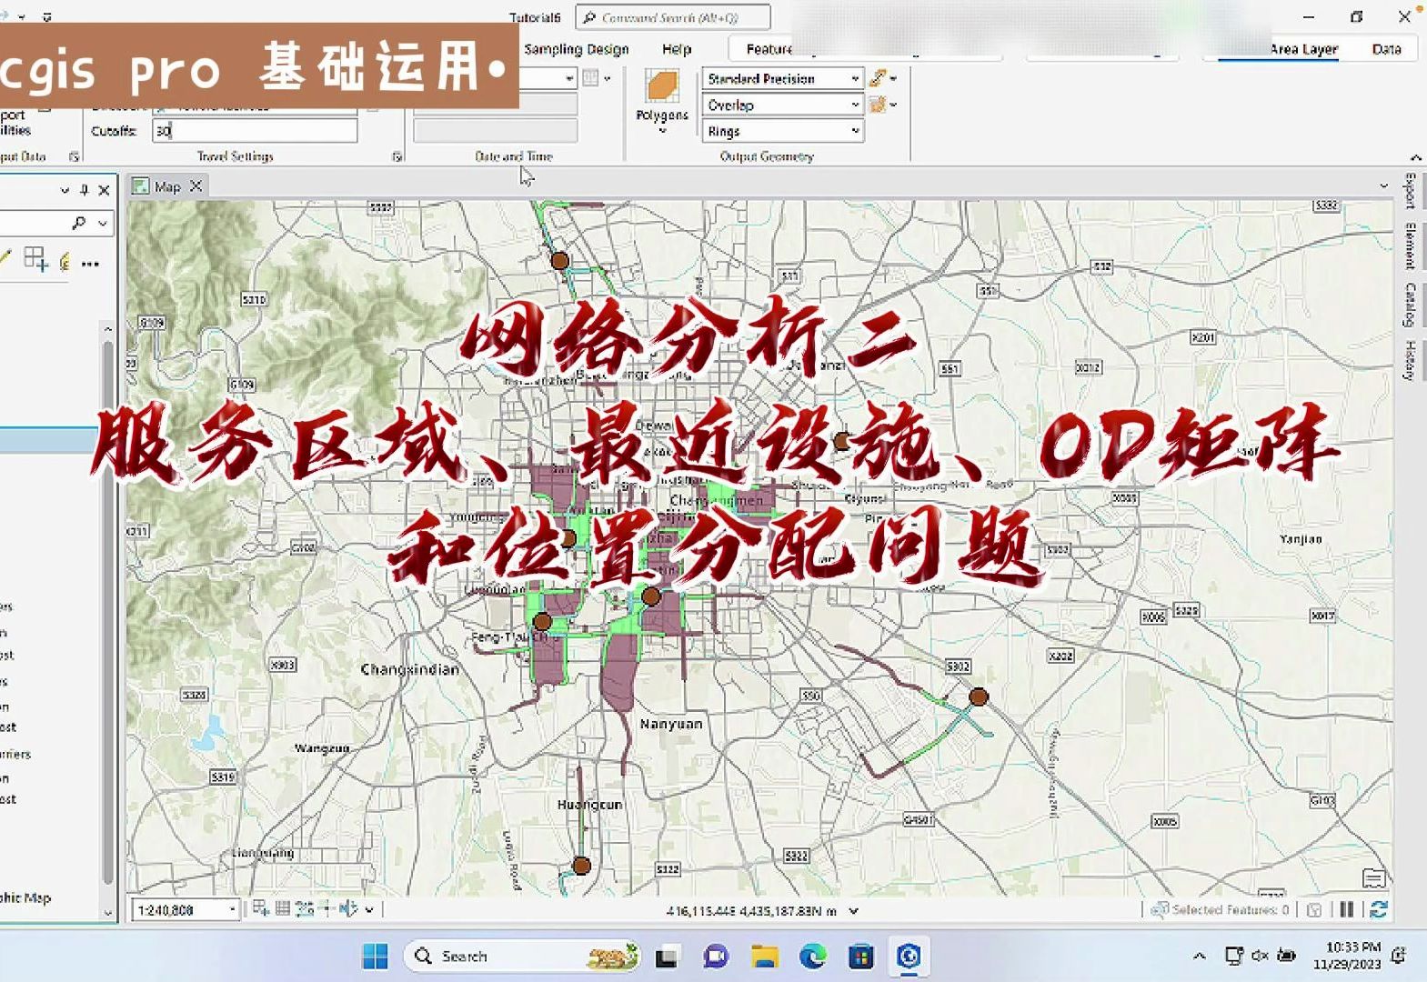Refresh the map view

(x=1378, y=909)
